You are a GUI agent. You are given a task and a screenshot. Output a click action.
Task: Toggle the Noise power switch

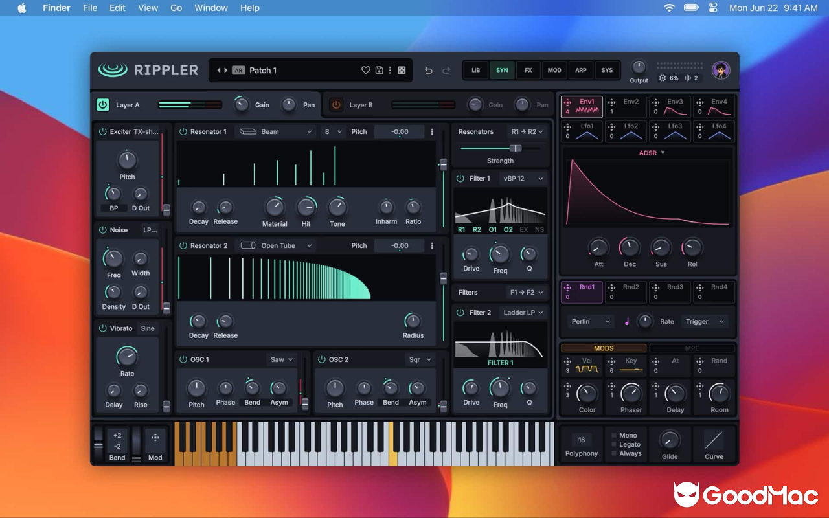click(x=102, y=230)
